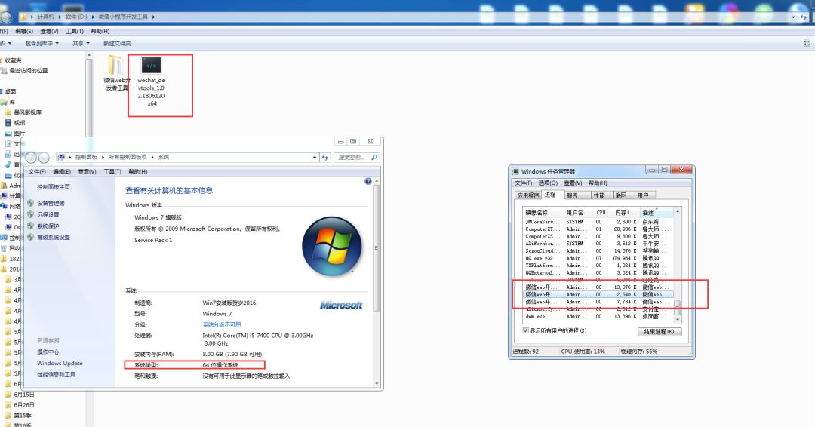Click the view options icon in Explorer toolbar
This screenshot has width=815, height=427.
(x=807, y=44)
